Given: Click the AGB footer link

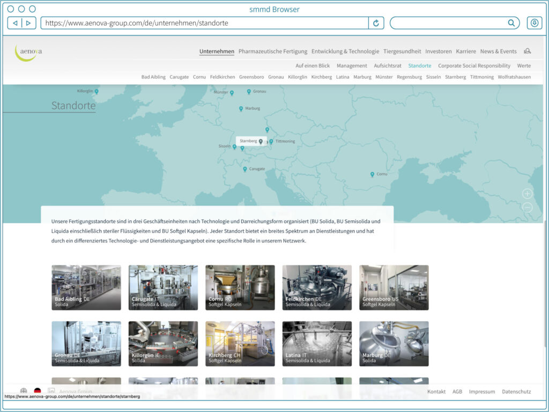Looking at the screenshot, I should [457, 392].
